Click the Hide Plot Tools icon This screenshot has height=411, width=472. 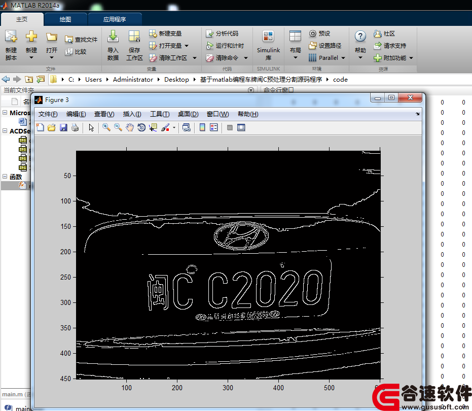(230, 127)
